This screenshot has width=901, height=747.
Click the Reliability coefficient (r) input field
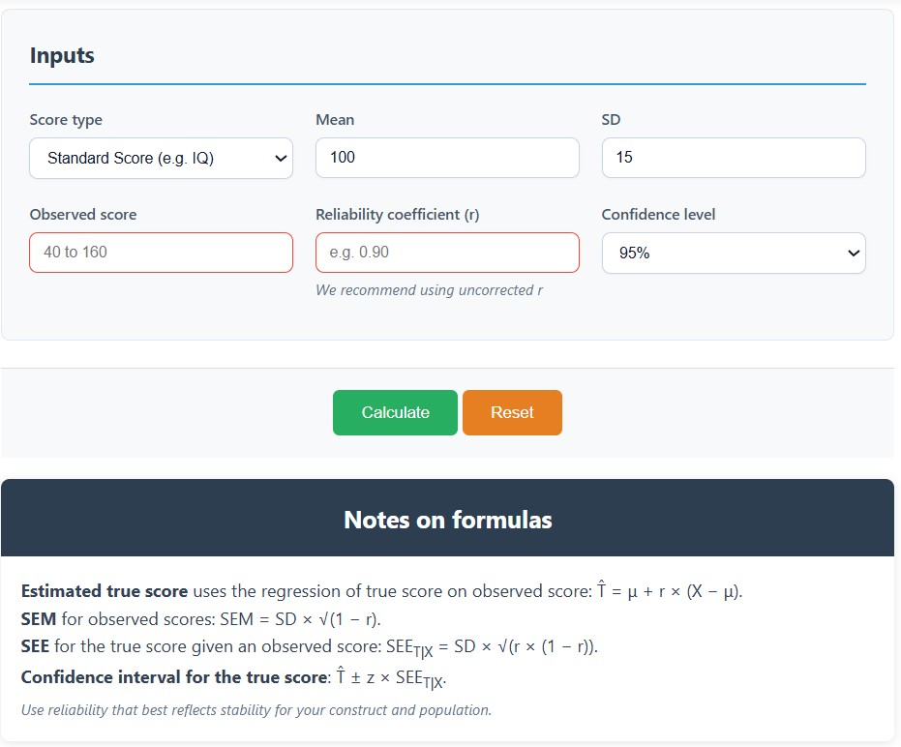(x=446, y=253)
